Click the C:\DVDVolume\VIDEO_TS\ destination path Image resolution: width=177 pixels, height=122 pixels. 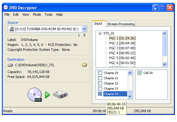click(x=34, y=65)
